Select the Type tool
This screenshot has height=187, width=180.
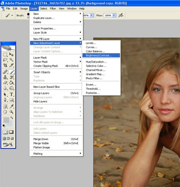12,94
